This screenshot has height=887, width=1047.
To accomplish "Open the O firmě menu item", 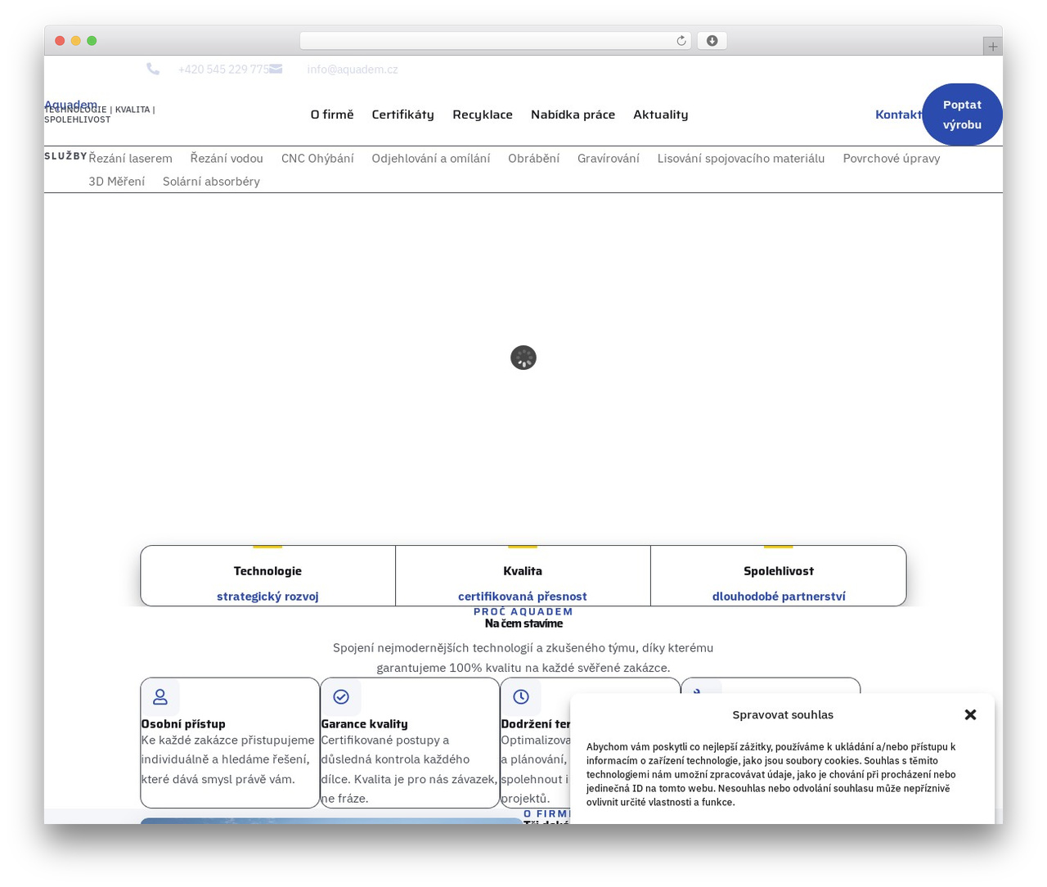I will tap(332, 115).
